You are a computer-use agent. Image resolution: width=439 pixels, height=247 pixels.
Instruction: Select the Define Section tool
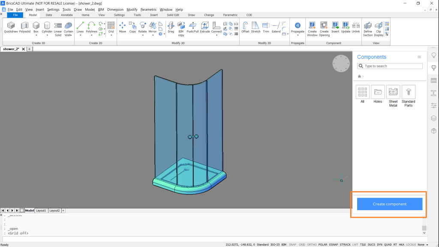tap(367, 27)
